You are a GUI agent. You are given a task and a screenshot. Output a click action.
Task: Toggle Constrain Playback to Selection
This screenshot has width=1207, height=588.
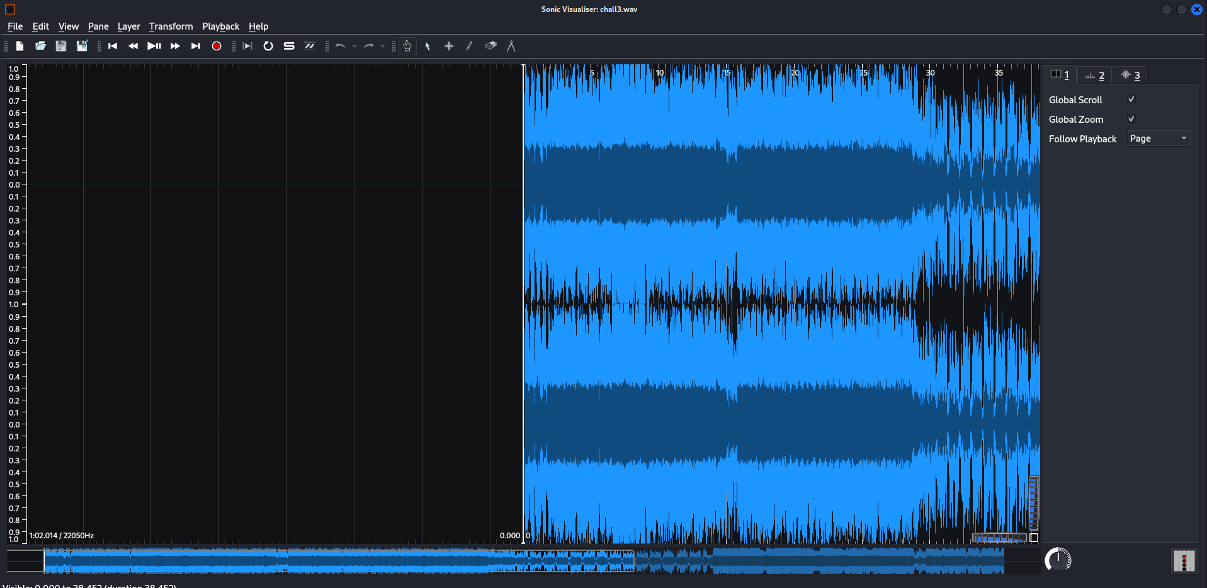(247, 46)
